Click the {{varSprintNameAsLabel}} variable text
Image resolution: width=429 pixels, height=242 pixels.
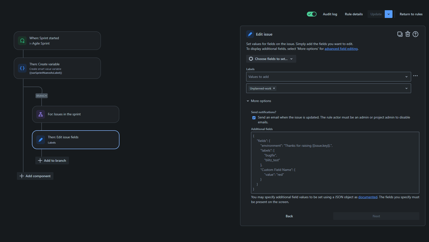[46, 73]
